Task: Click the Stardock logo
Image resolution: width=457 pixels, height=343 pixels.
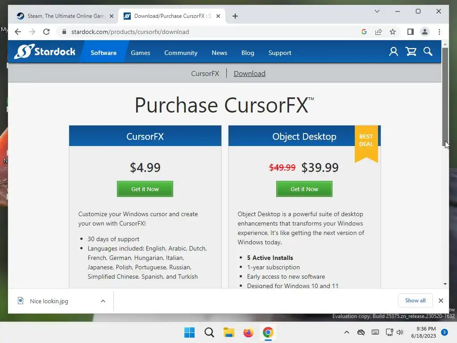Action: pos(45,52)
